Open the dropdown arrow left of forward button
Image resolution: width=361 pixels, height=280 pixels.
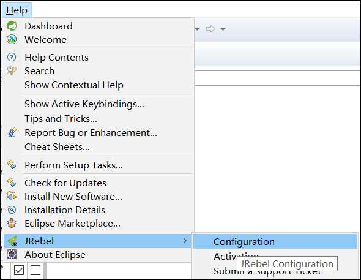coord(197,29)
